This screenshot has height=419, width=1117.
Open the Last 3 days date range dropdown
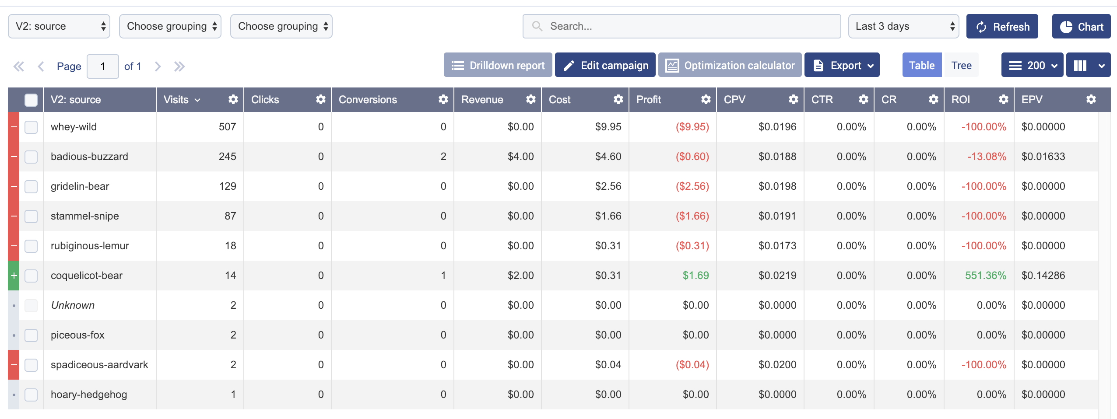(x=903, y=26)
